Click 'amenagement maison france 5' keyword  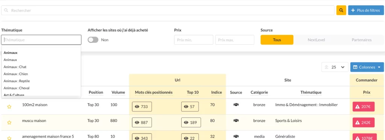tap(48, 136)
